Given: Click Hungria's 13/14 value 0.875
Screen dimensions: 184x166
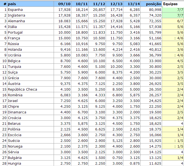Looking at the screenshot, I should [x=135, y=163].
